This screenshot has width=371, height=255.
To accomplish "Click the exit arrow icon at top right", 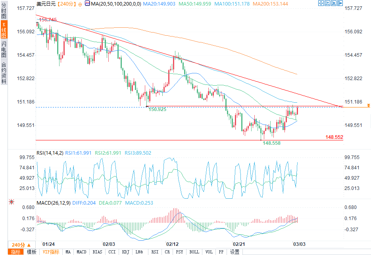I will pyautogui.click(x=340, y=3).
